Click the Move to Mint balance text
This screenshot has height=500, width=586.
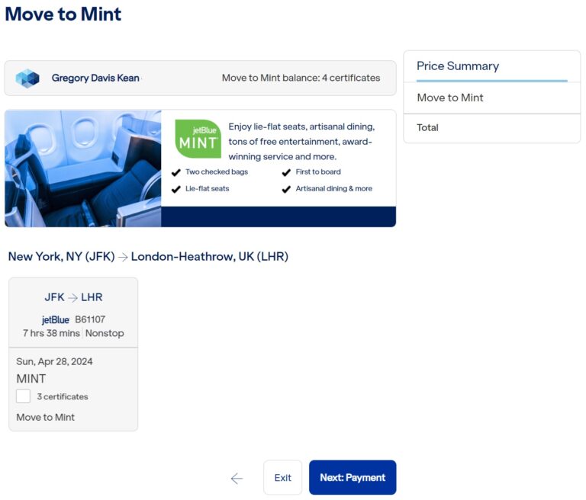[x=301, y=78]
